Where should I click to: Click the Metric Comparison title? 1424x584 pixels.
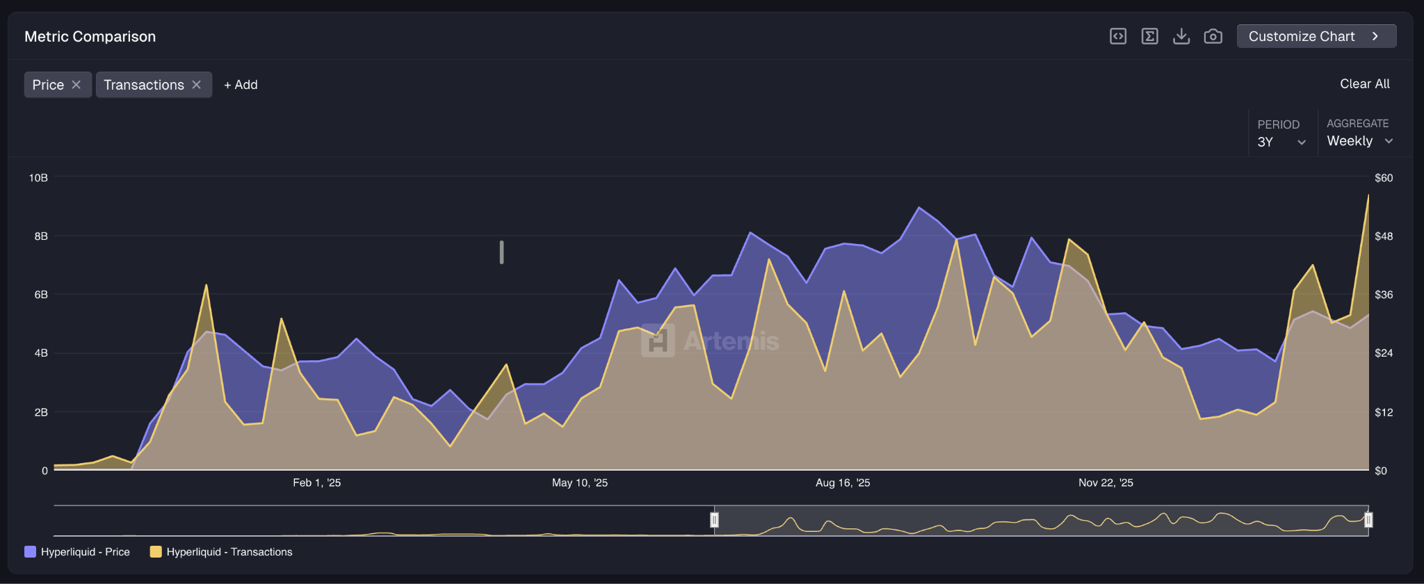90,37
